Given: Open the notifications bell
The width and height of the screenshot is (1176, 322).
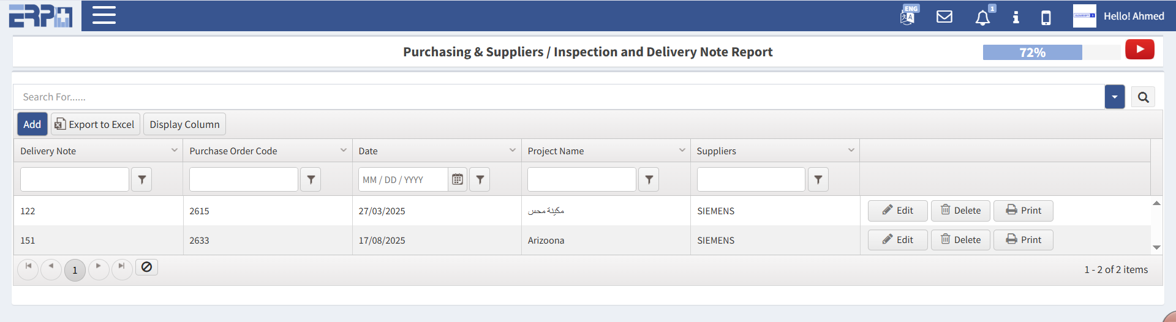Looking at the screenshot, I should coord(982,17).
